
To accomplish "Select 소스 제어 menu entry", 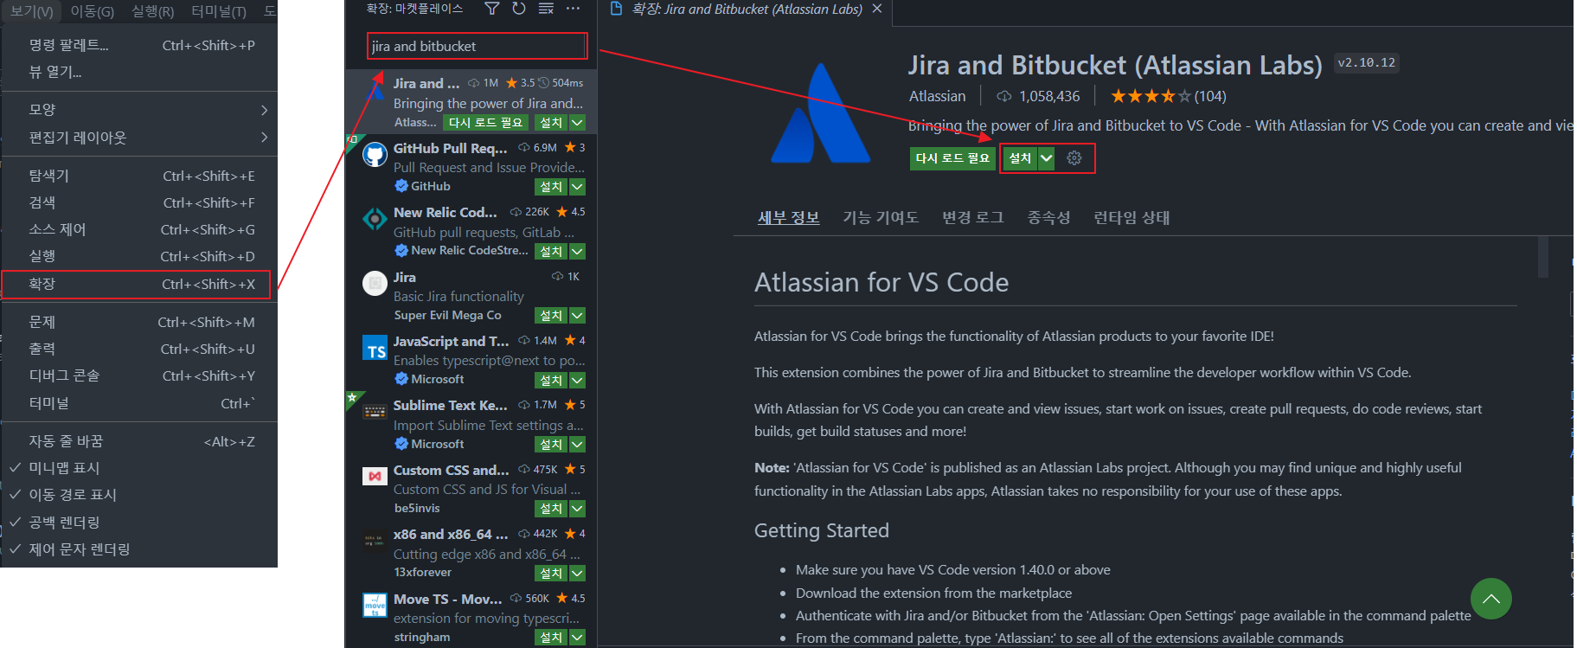I will (139, 229).
